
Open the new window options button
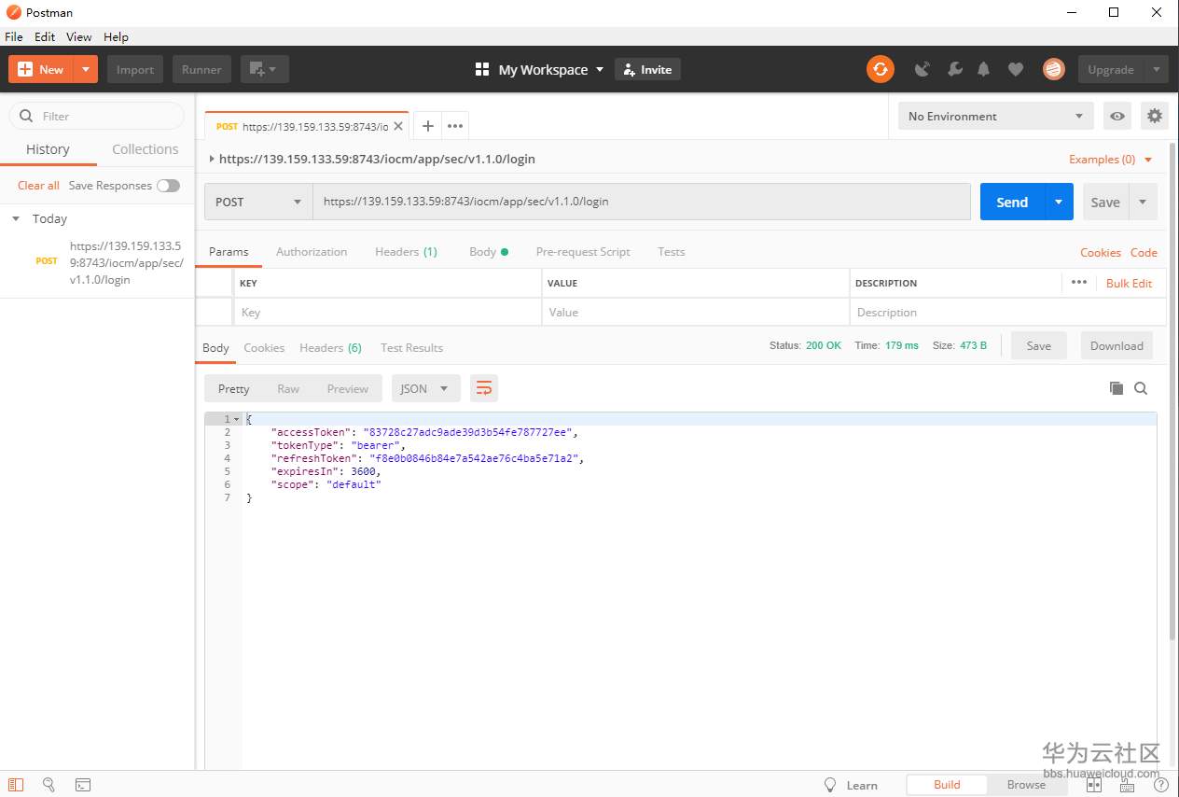click(x=265, y=69)
